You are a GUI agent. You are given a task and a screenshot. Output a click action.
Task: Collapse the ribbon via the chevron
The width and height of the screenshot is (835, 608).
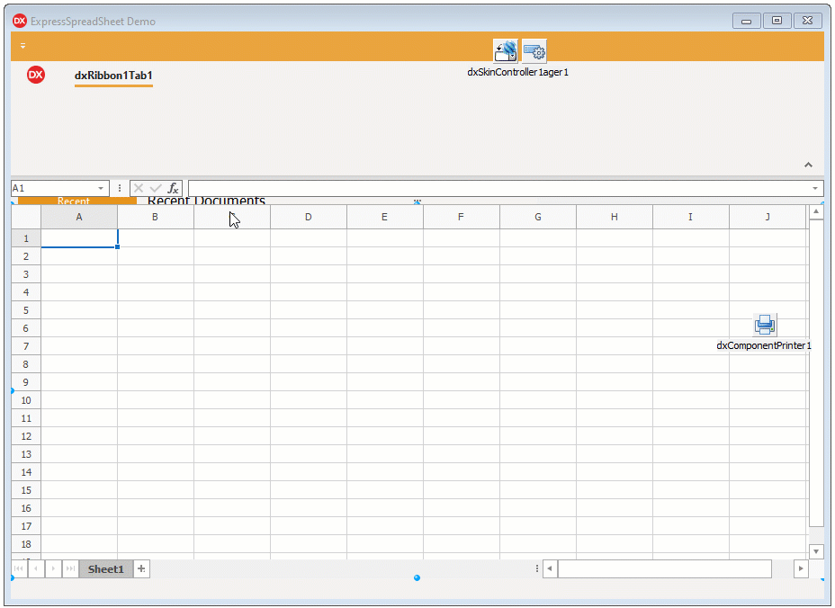tap(808, 165)
